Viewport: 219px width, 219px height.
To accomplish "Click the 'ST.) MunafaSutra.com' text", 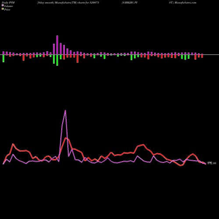I will click(183, 3).
